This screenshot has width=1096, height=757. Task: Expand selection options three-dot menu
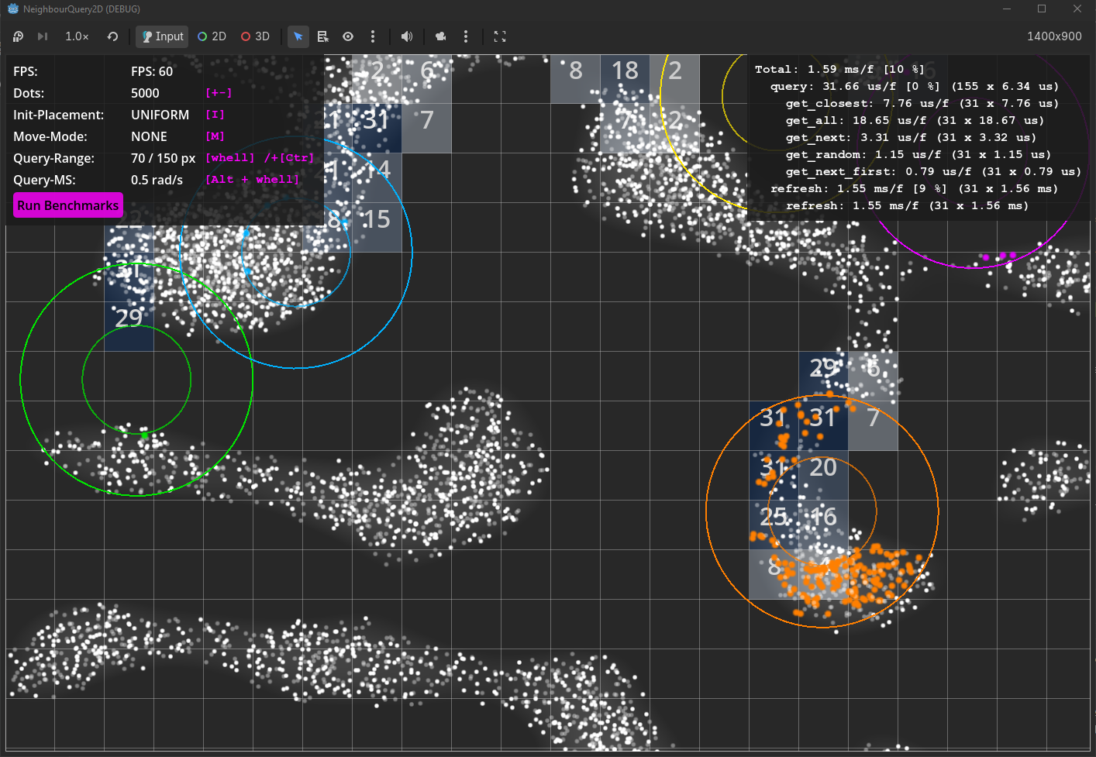click(x=373, y=36)
